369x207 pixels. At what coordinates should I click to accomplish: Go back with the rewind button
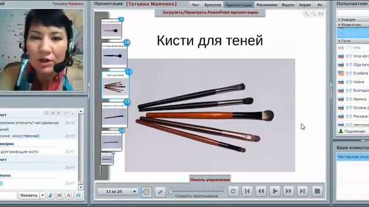tap(261, 191)
